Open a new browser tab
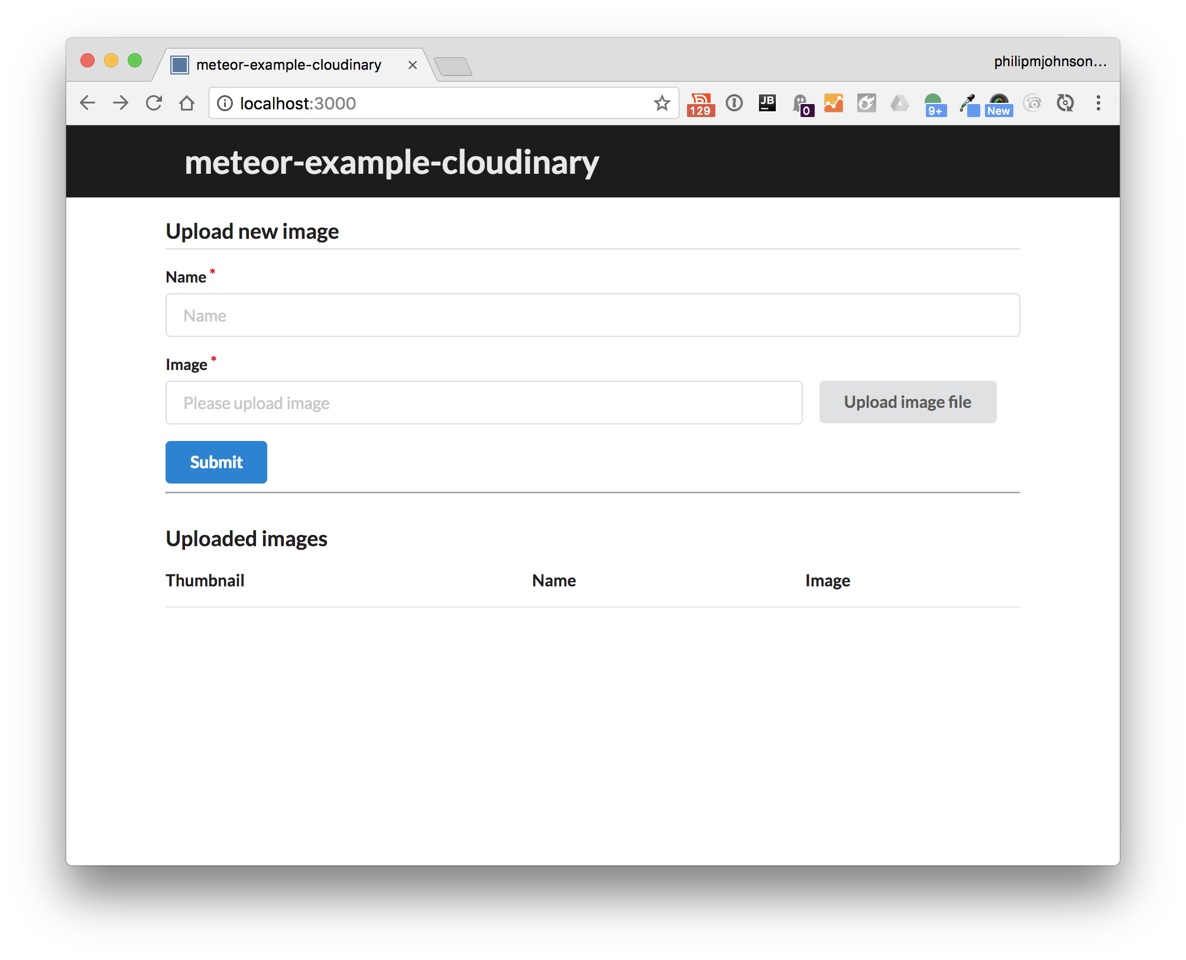The image size is (1186, 960). [453, 66]
